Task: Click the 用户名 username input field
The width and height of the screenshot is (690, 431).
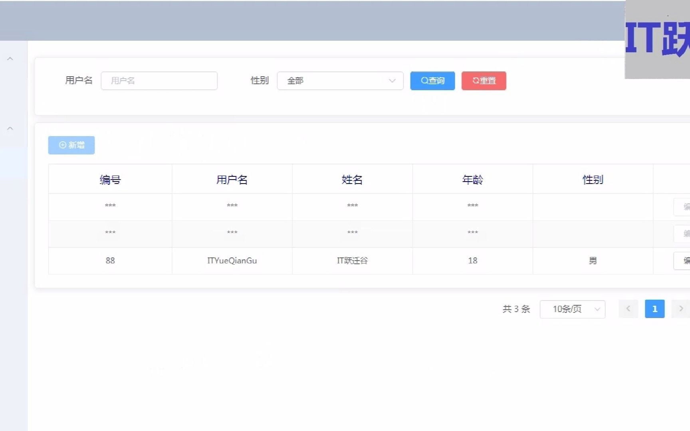Action: pos(159,81)
